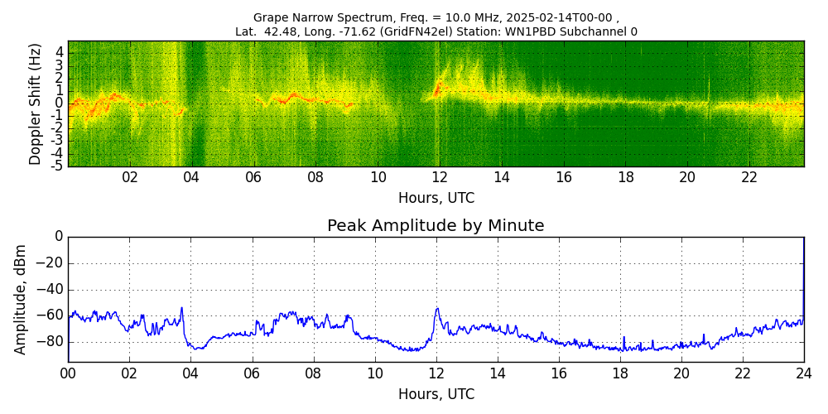Click the "Amplitude, dBm" y-axis label
This screenshot has width=828, height=414.
tap(22, 299)
